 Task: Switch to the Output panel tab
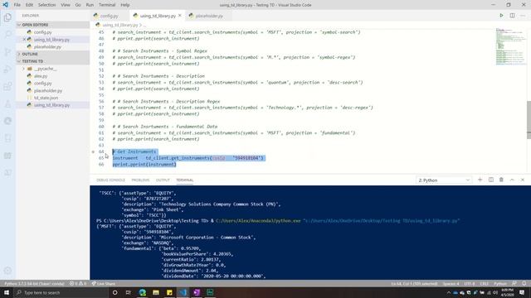(163, 180)
